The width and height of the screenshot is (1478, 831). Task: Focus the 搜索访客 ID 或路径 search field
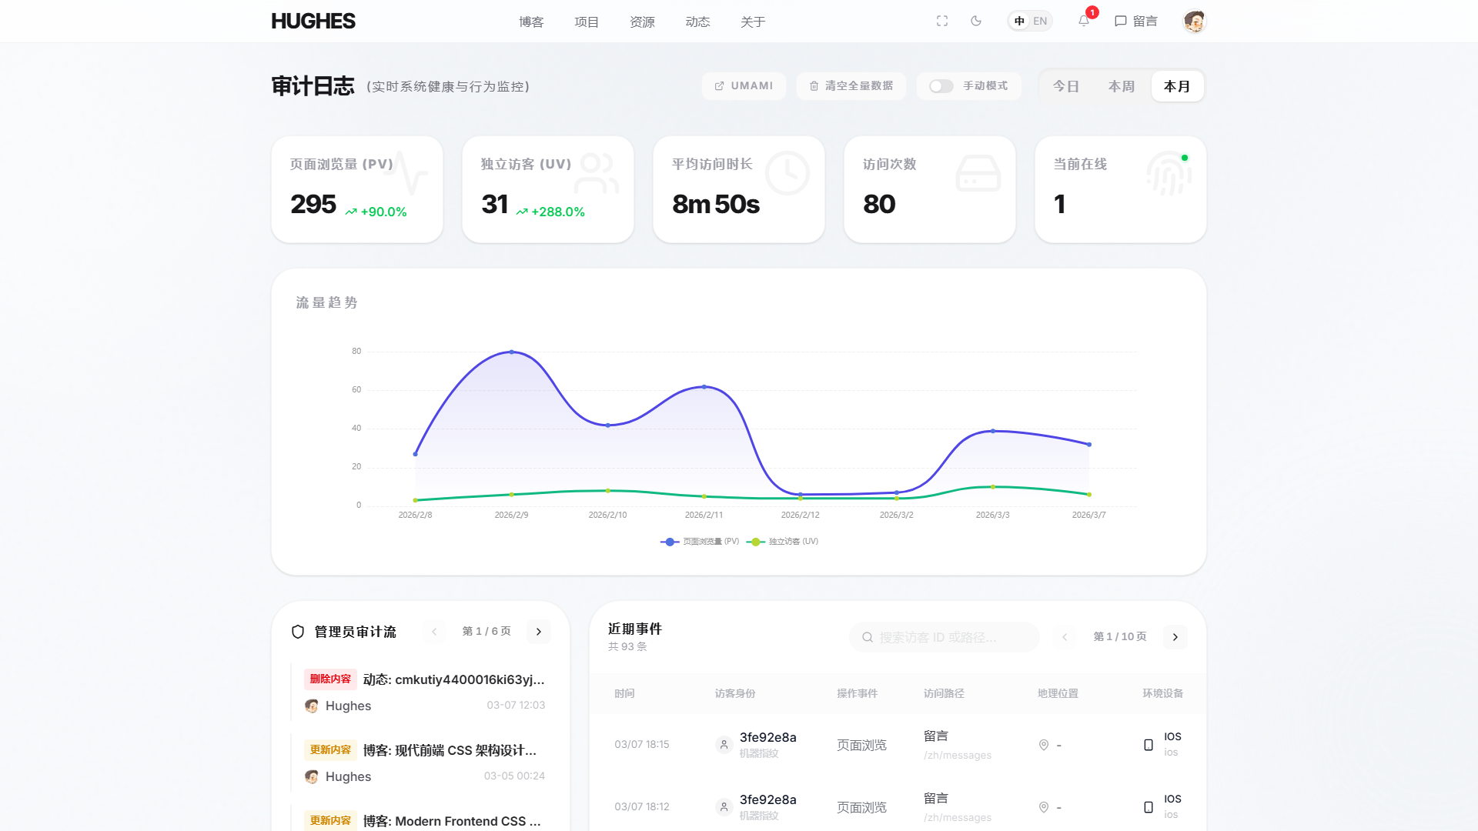945,637
